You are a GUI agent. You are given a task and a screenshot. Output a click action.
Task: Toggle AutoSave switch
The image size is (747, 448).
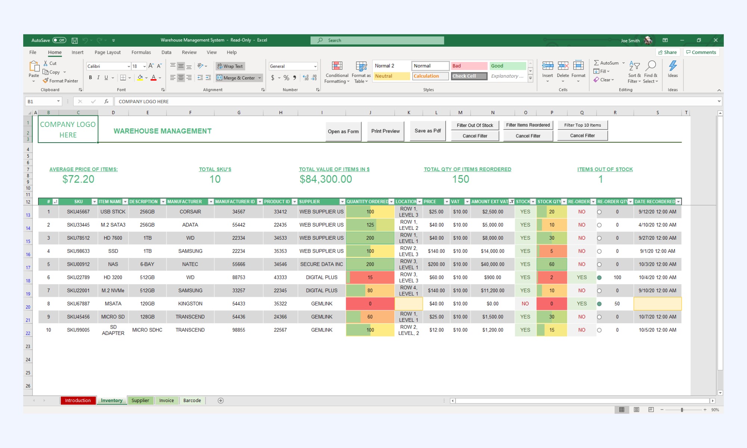[59, 40]
